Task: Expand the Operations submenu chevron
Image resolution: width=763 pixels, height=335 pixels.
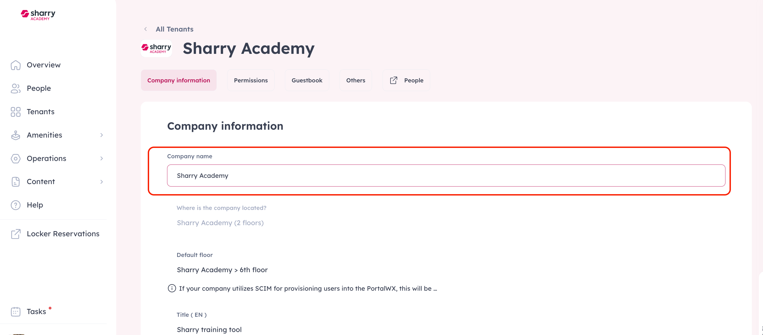Action: point(101,159)
